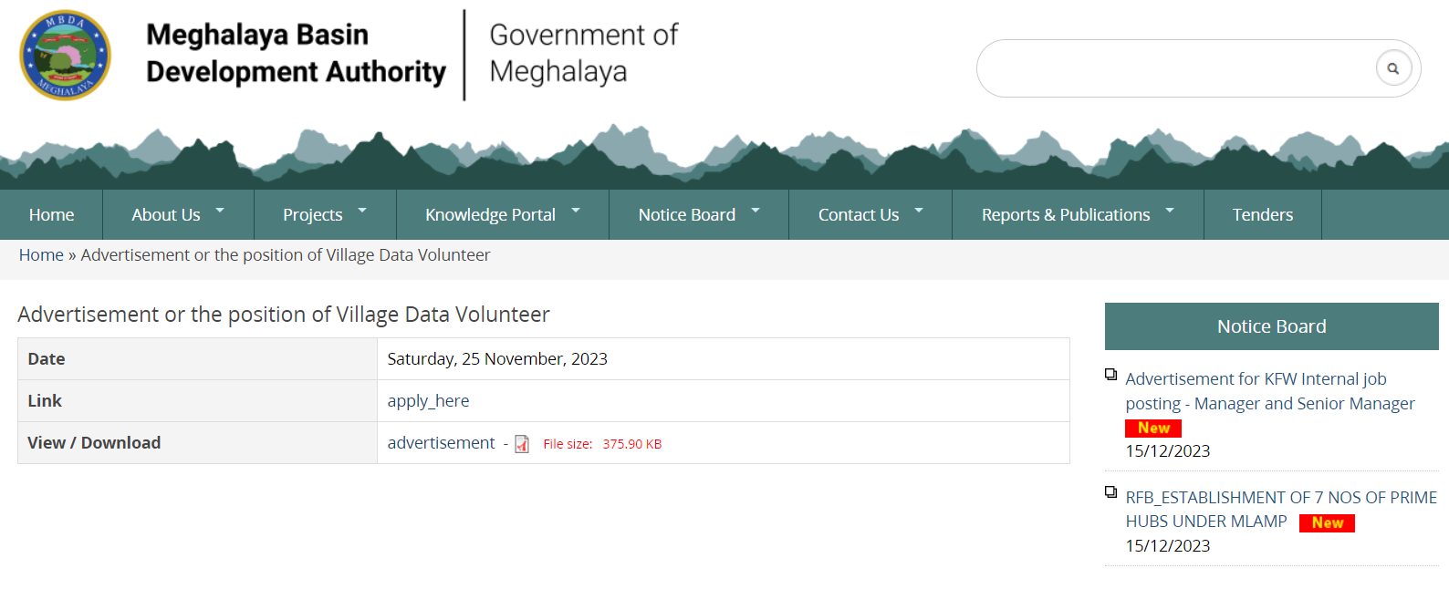
Task: Click the PDF file icon beside advertisement
Action: click(522, 444)
